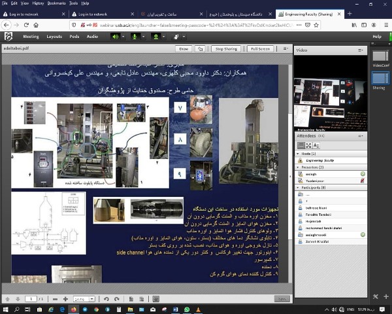
Task: Bookmark this page with the star icon
Action: (316, 25)
